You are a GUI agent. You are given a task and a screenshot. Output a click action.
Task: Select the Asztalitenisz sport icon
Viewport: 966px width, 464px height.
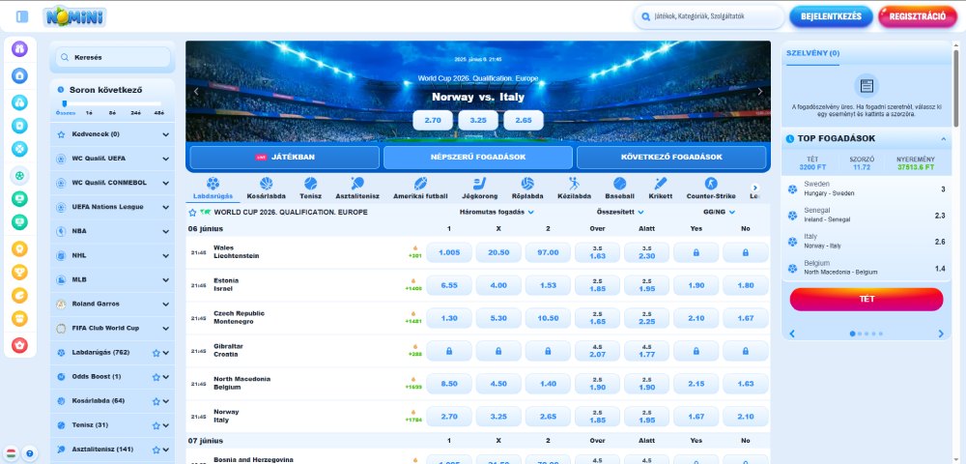(357, 184)
